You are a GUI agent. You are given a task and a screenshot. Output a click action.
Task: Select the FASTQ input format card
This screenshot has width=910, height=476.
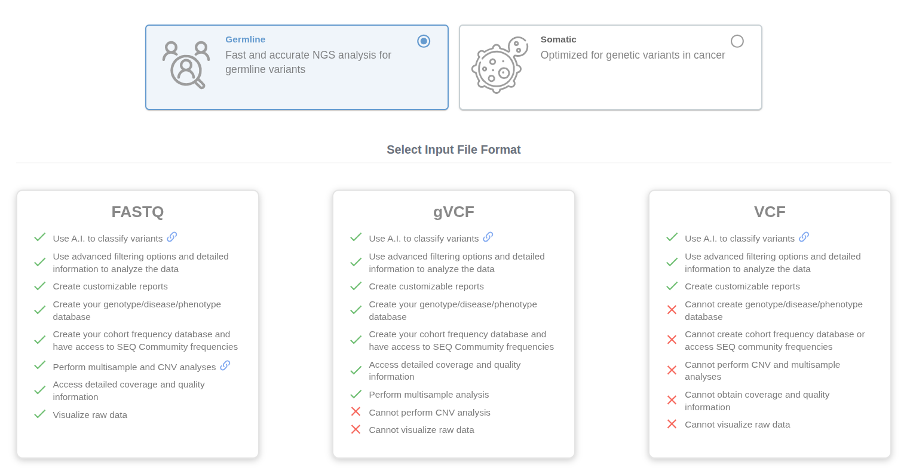[137, 323]
